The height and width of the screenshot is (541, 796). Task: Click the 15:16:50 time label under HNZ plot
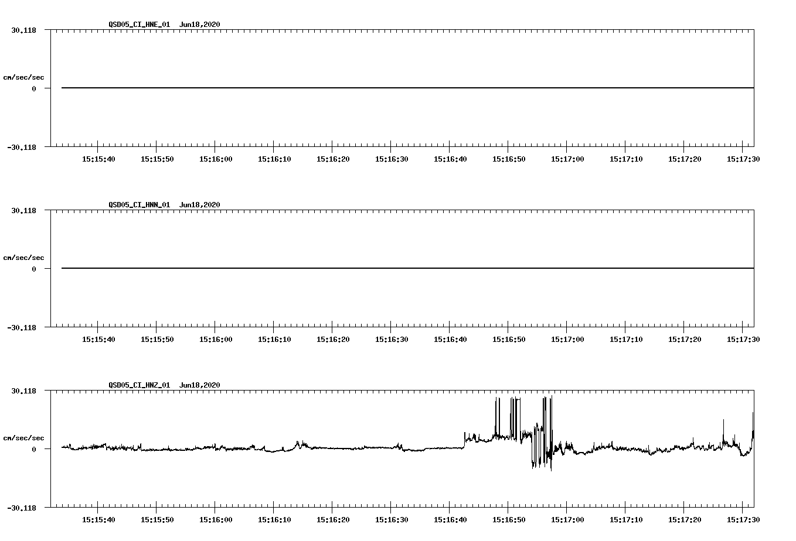[509, 519]
